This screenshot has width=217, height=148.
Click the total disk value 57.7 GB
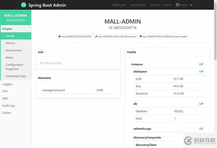click(178, 79)
